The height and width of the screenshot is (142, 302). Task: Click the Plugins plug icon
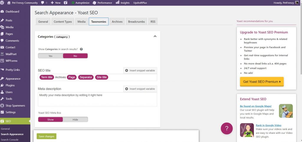(x=2, y=85)
